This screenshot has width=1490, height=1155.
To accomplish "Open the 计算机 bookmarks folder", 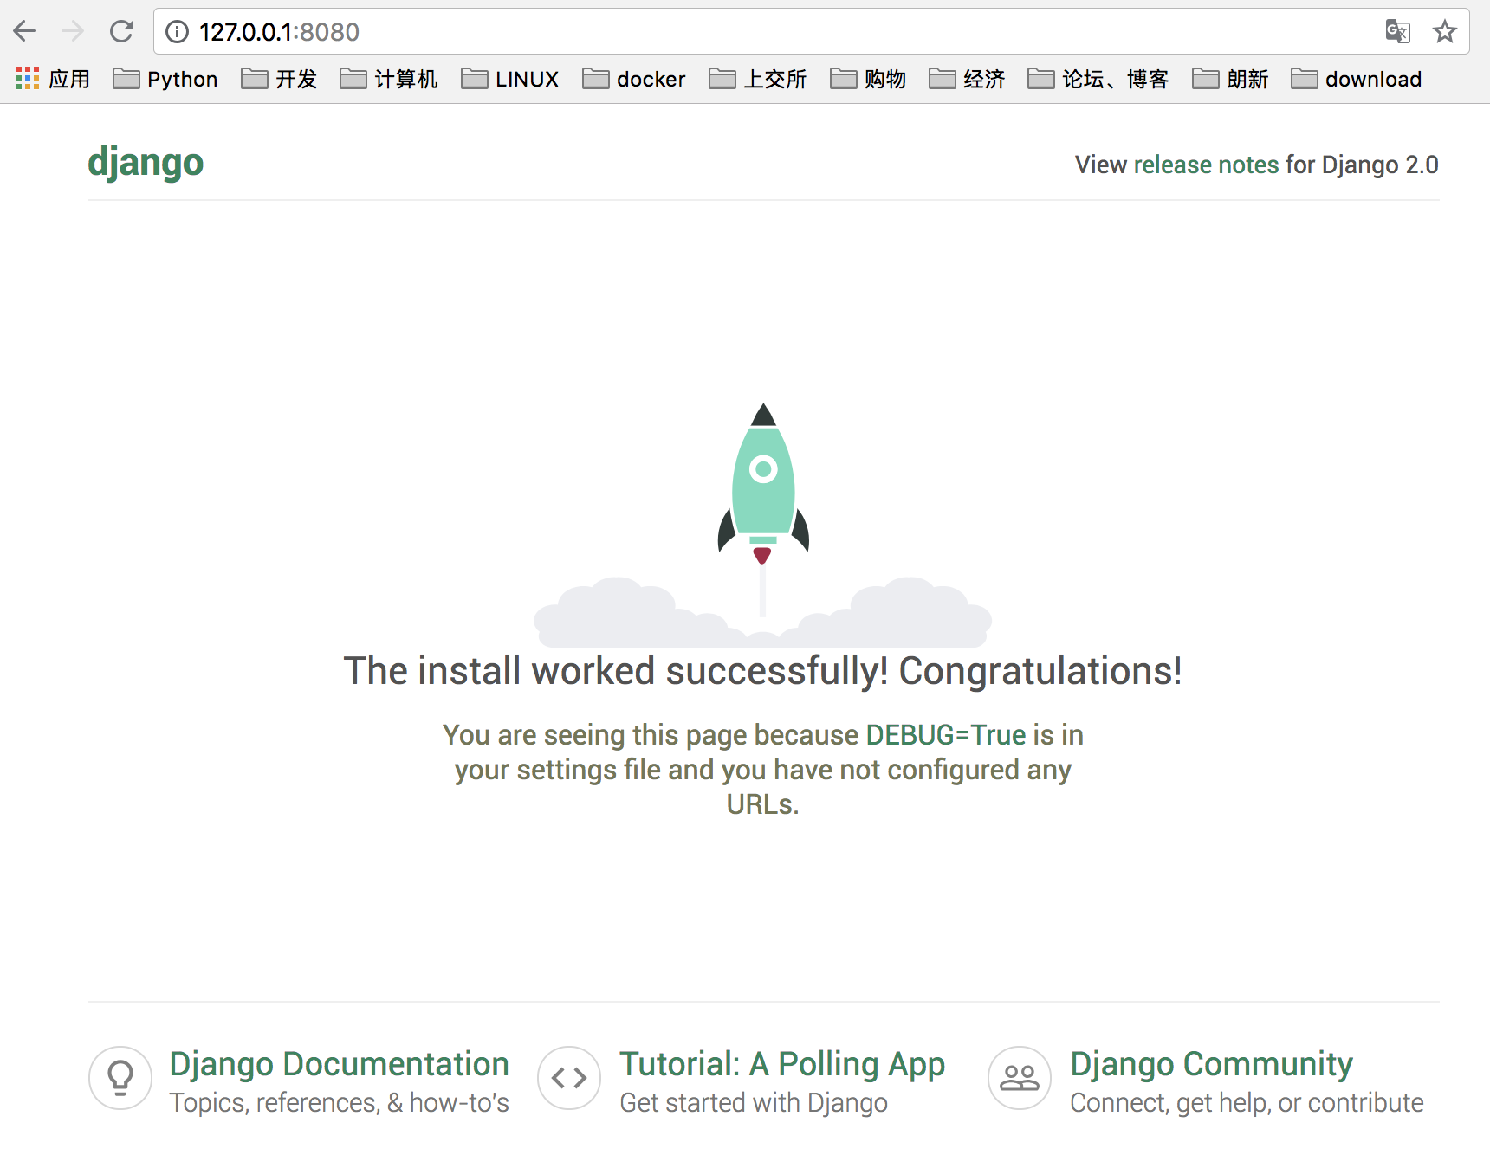I will pyautogui.click(x=389, y=79).
